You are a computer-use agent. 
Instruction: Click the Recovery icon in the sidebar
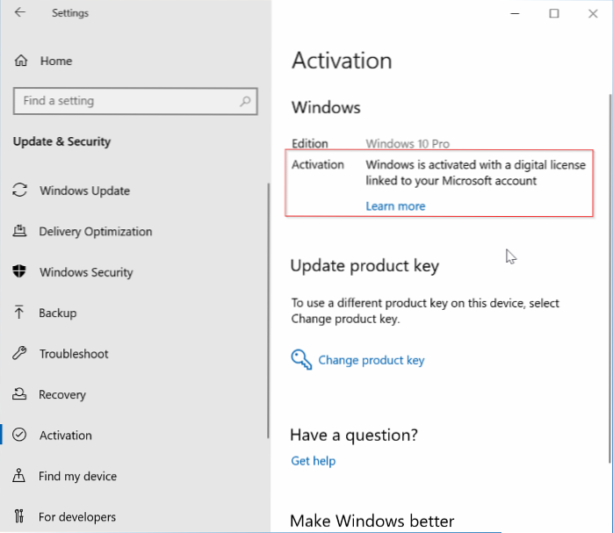(19, 394)
